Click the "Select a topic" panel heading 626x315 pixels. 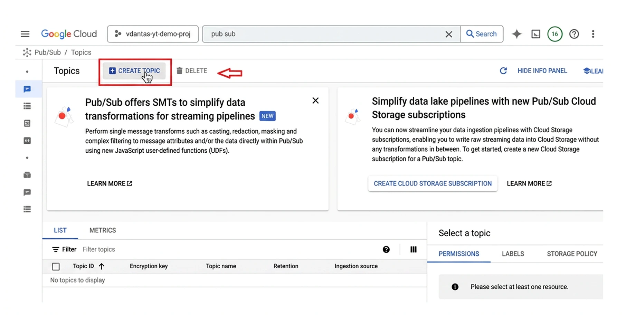pyautogui.click(x=464, y=233)
